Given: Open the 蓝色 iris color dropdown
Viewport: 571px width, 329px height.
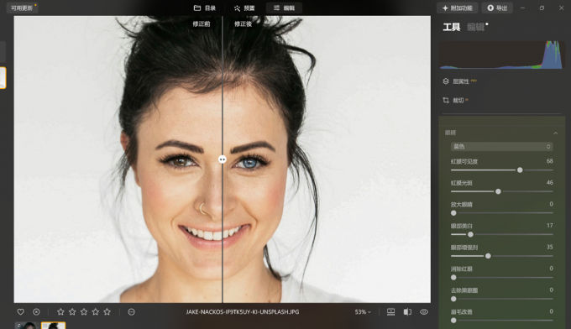Looking at the screenshot, I should pos(502,146).
